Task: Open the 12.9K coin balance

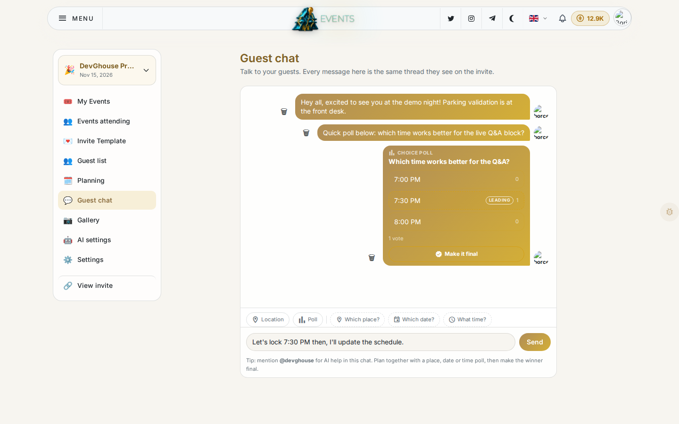Action: coord(590,18)
